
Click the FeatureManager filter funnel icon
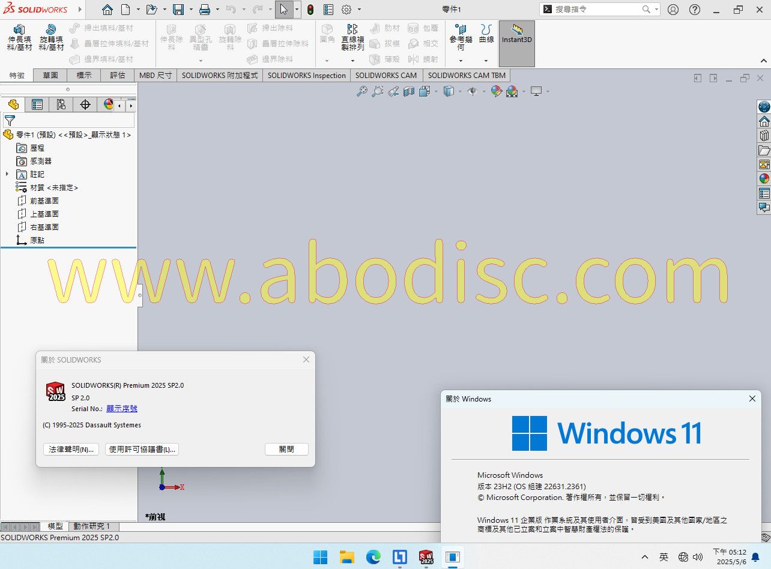tap(10, 121)
